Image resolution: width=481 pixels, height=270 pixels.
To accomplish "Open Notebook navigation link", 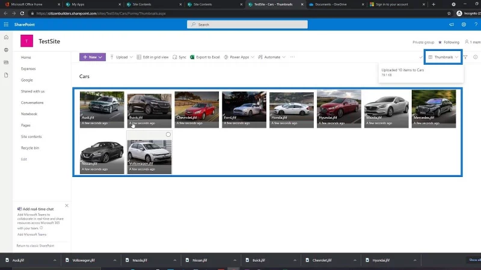I will pyautogui.click(x=29, y=114).
